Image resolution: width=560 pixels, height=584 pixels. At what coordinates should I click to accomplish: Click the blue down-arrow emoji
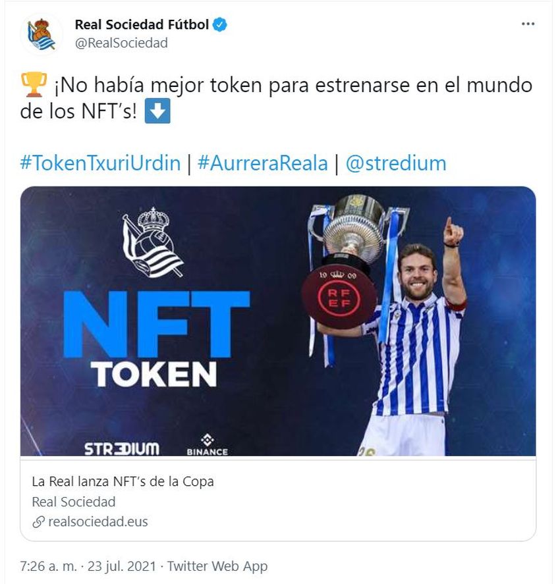[157, 111]
